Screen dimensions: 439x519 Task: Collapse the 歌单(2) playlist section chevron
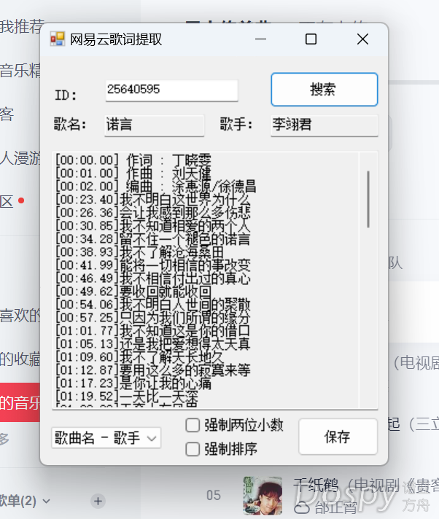click(x=47, y=501)
